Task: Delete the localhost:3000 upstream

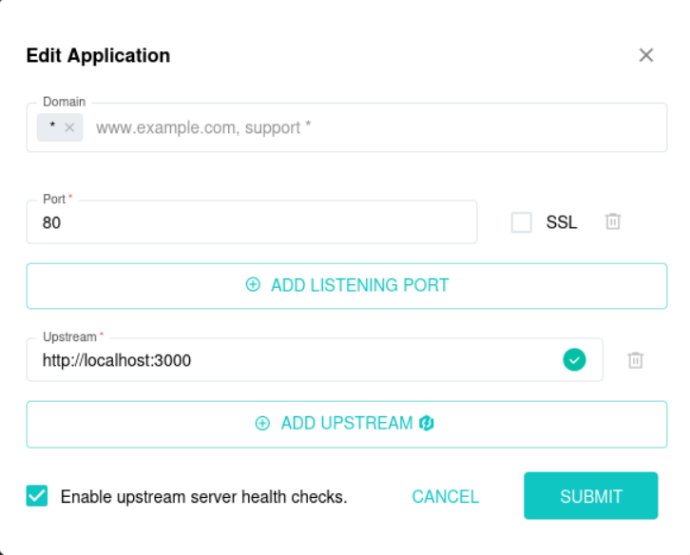Action: pyautogui.click(x=636, y=360)
